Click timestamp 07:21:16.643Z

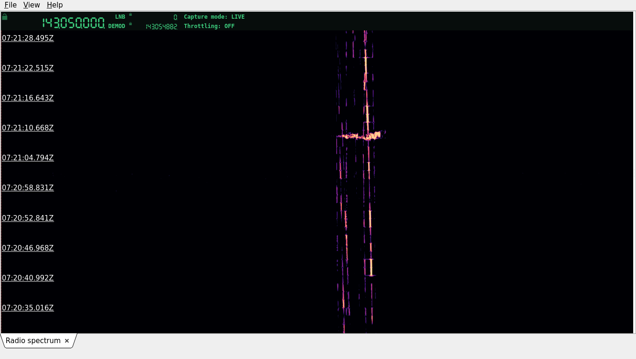(x=28, y=98)
